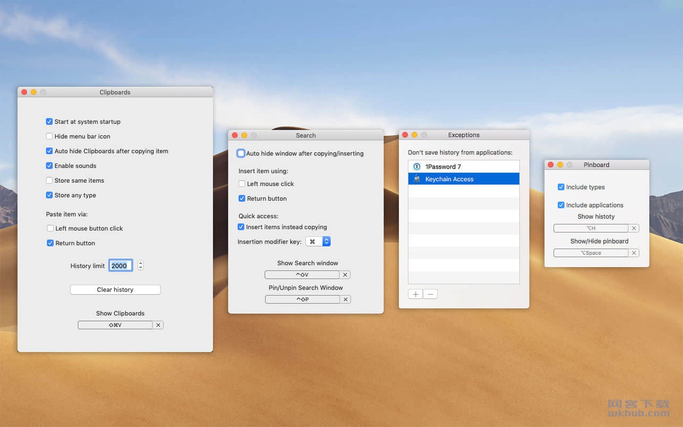The width and height of the screenshot is (683, 427).
Task: Click the History limit stepper arrows
Action: 140,266
